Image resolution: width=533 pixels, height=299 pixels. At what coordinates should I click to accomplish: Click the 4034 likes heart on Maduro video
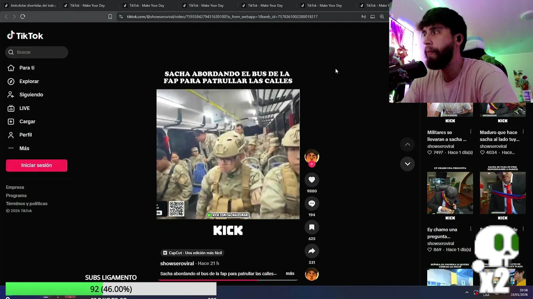pos(482,152)
